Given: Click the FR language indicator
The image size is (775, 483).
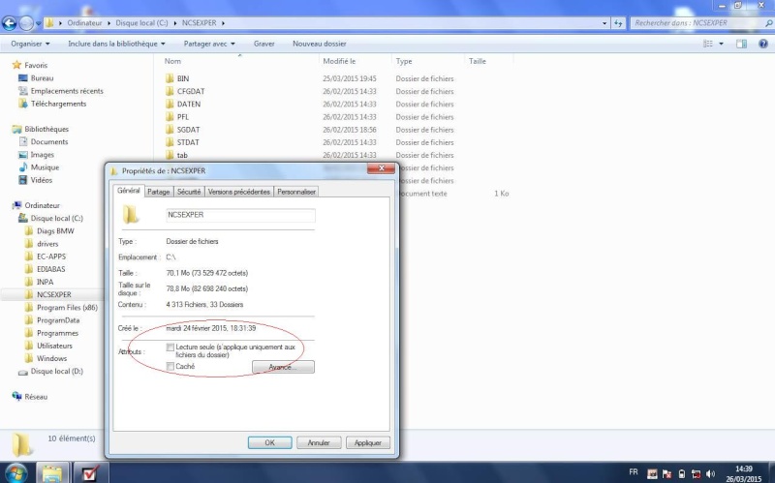Looking at the screenshot, I should pos(634,472).
